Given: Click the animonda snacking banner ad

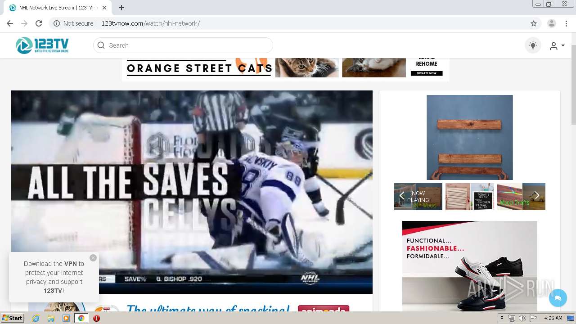Looking at the screenshot, I should click(192, 307).
